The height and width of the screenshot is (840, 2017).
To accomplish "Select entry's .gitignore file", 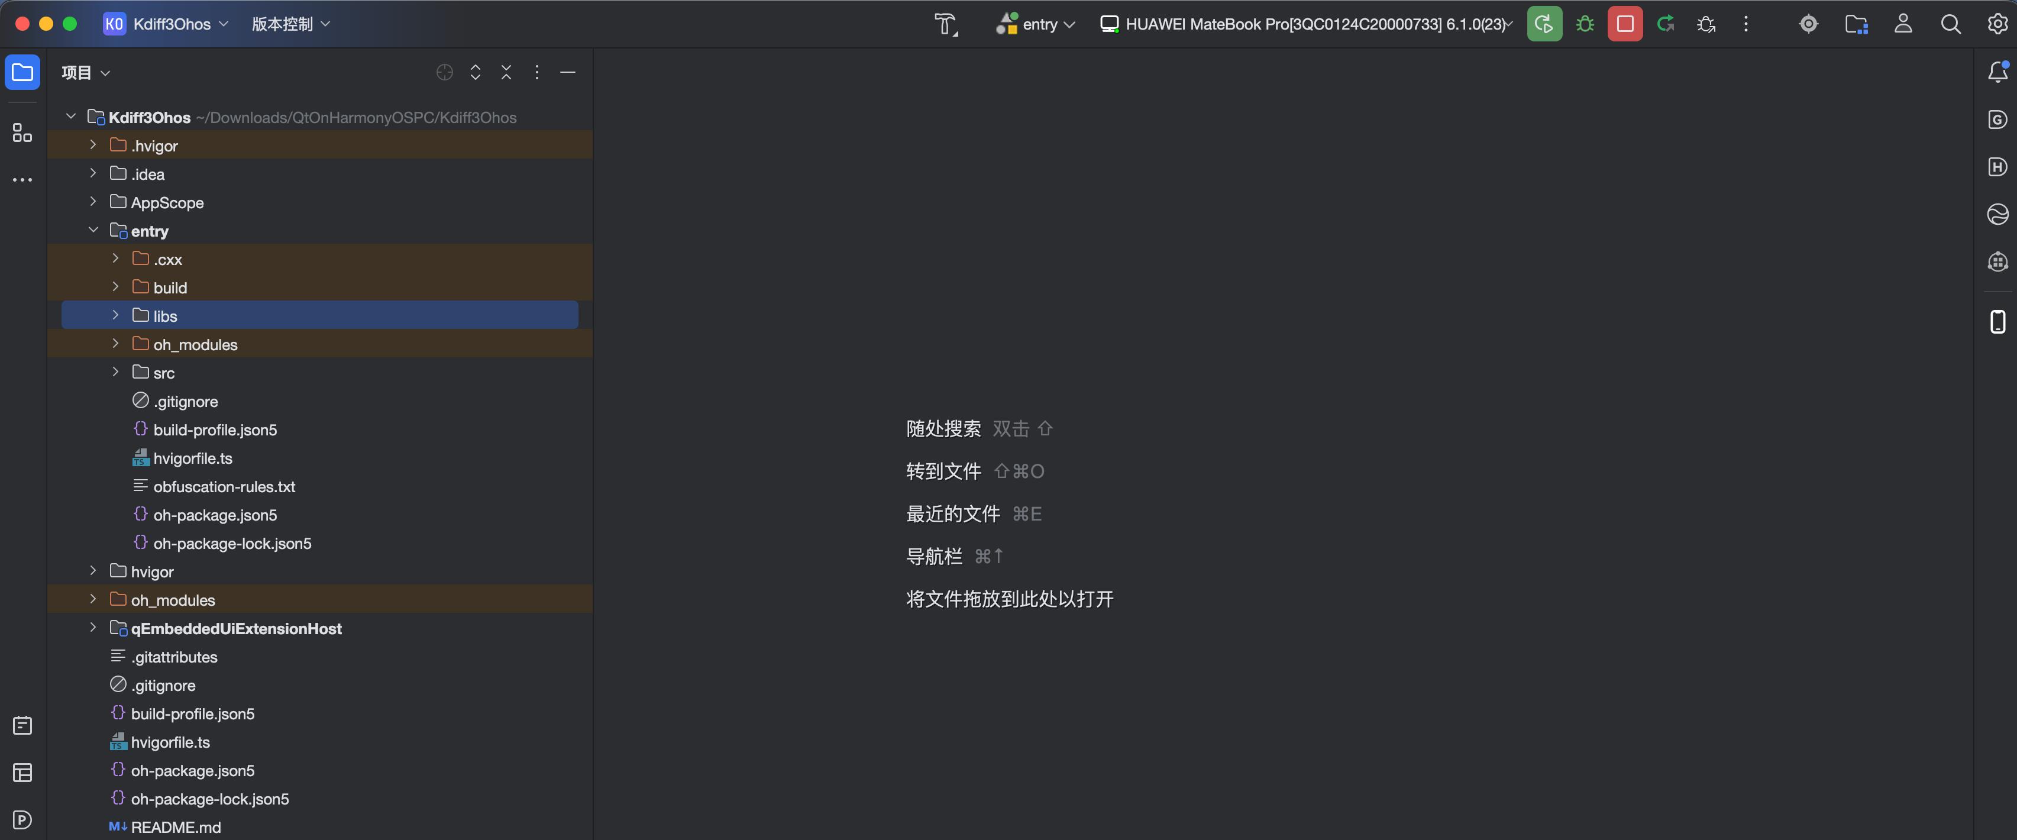I will point(319,401).
